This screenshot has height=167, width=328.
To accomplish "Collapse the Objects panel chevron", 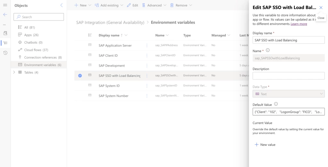I will [x=61, y=5].
